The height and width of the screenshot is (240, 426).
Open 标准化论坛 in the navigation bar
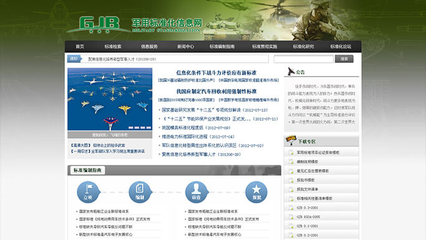coord(341,47)
